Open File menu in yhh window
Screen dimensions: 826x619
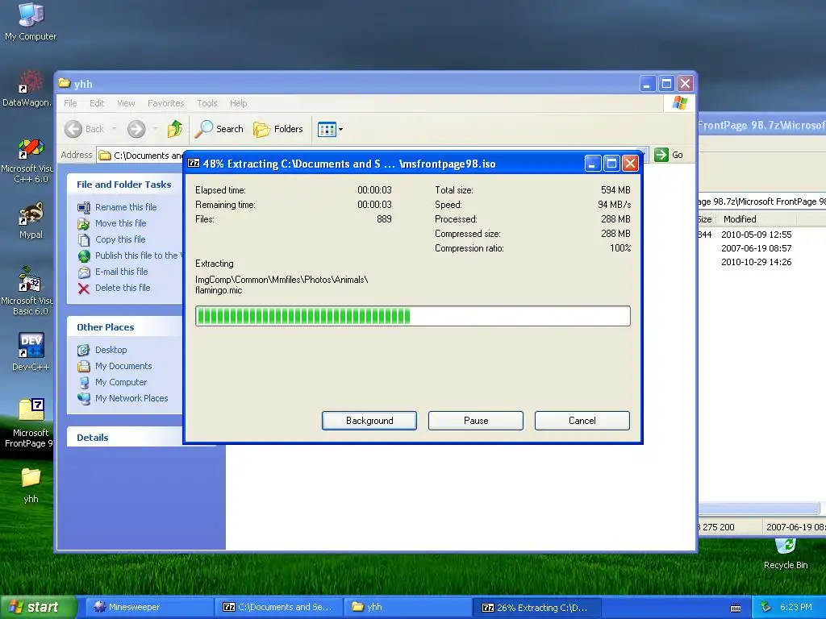click(70, 103)
